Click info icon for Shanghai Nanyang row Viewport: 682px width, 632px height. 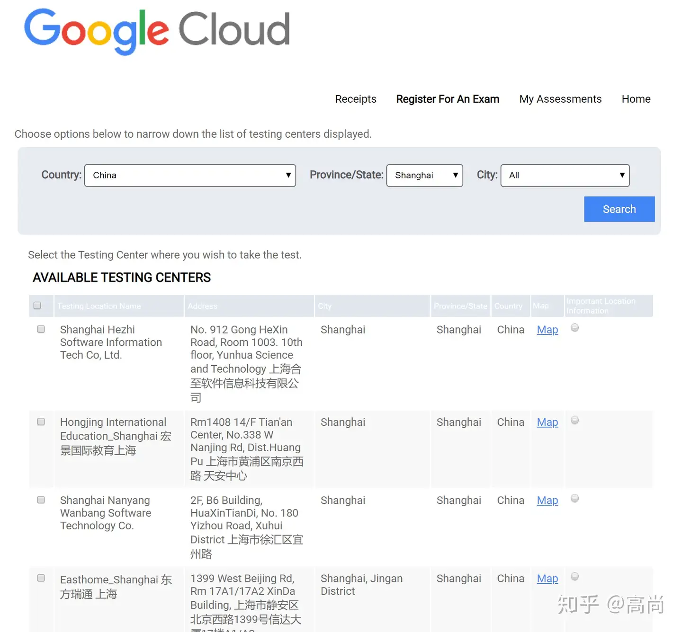(x=574, y=498)
